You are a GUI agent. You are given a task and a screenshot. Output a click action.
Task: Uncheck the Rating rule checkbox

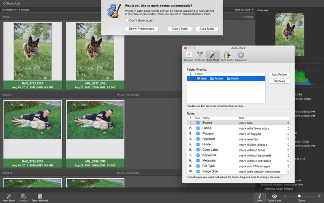coord(198,128)
